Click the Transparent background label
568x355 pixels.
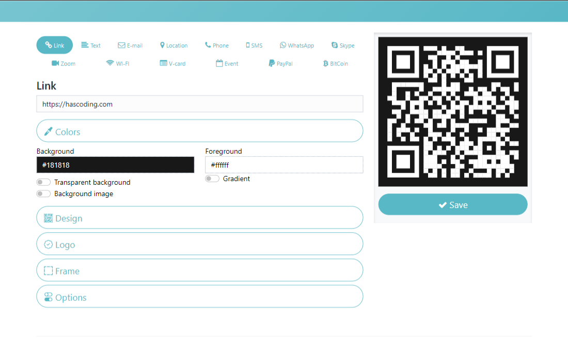(92, 182)
